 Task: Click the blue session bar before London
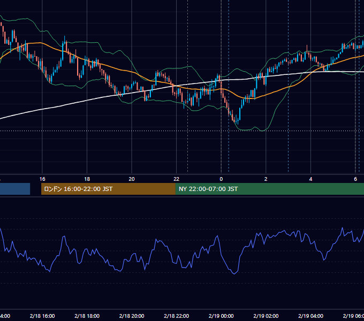(15, 189)
